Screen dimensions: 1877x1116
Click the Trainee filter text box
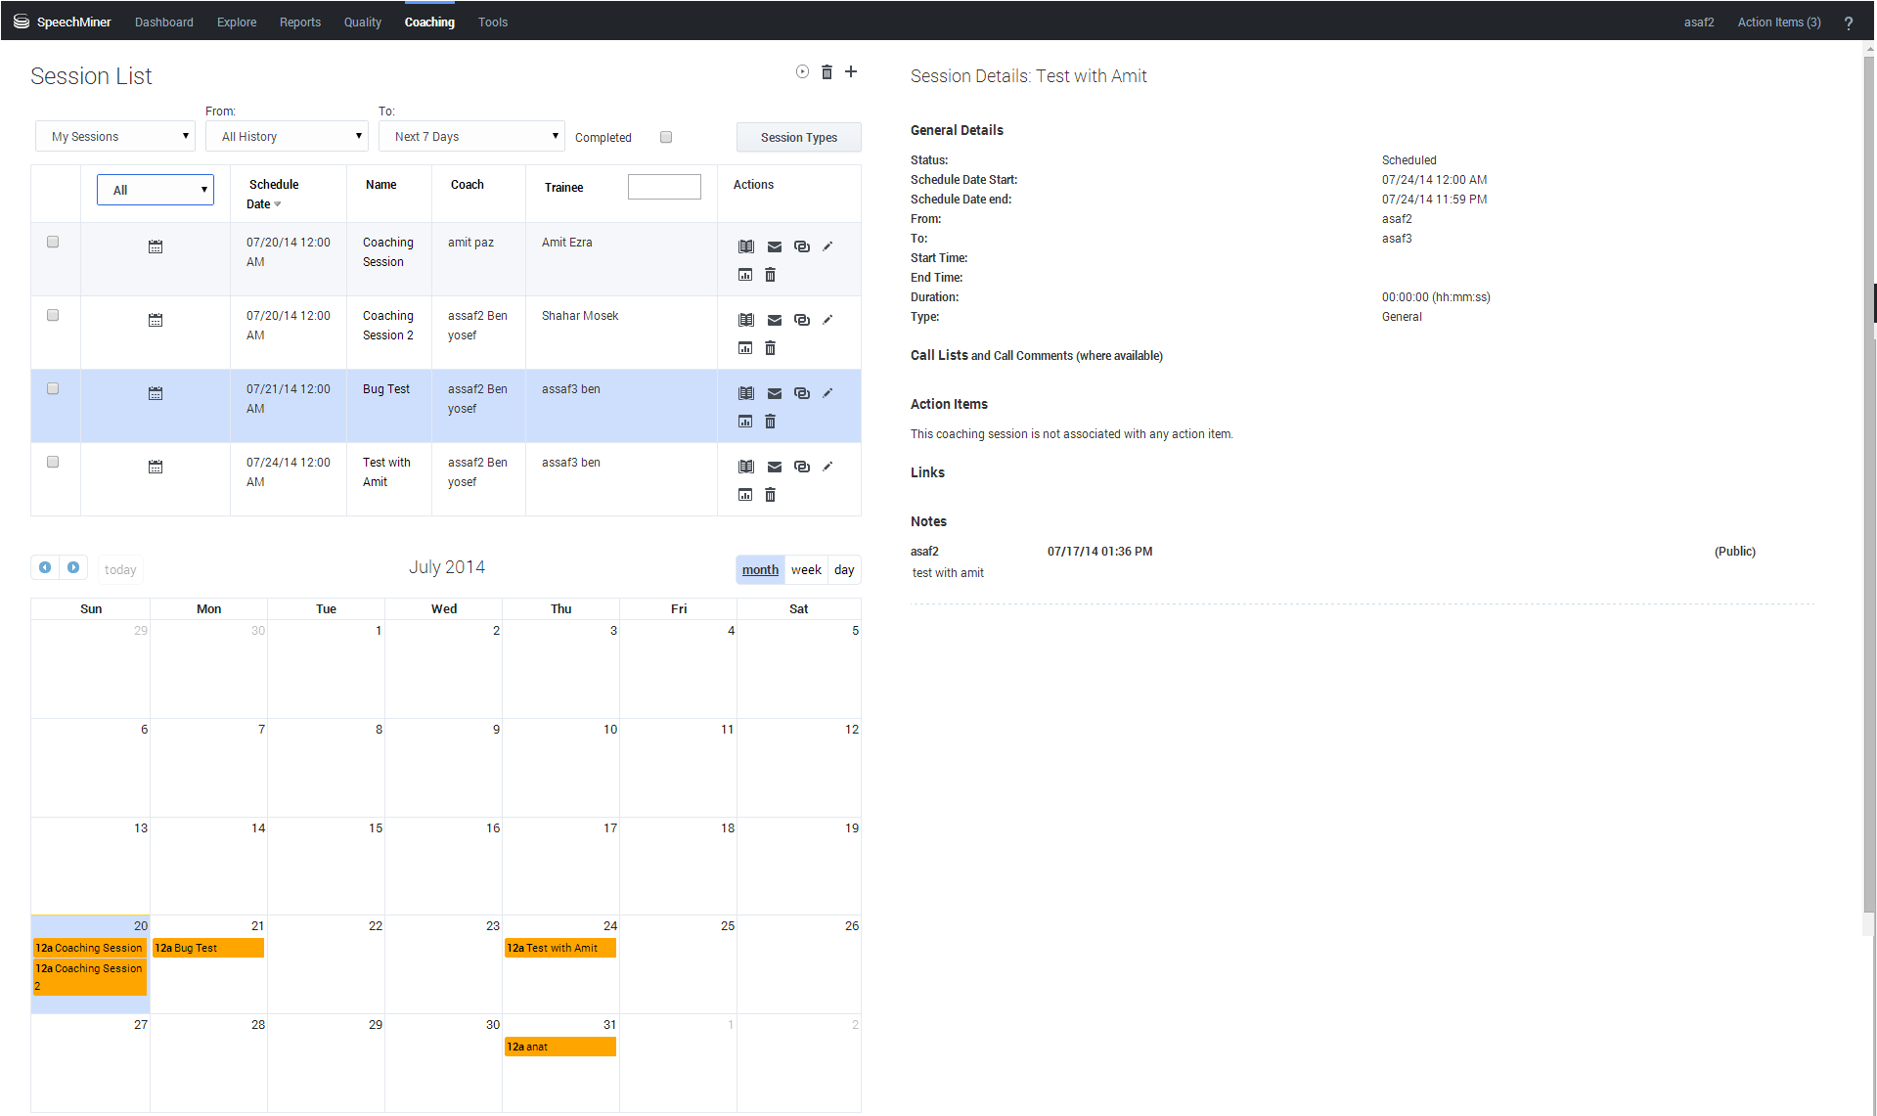tap(664, 187)
